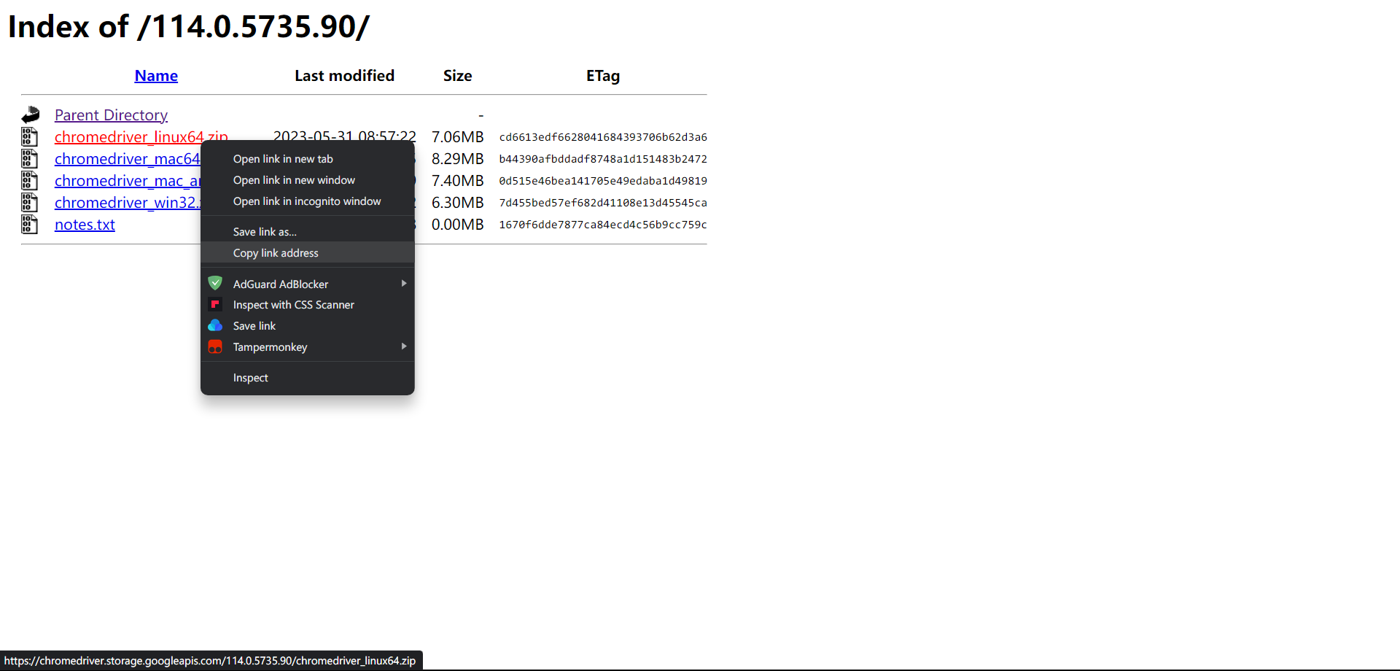This screenshot has width=1400, height=671.
Task: Select Open link in incognito window
Action: point(306,201)
